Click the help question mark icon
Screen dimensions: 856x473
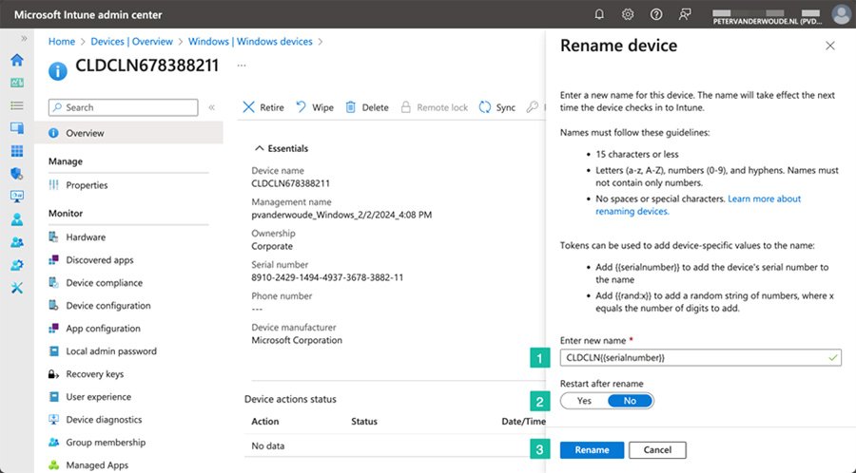tap(656, 14)
